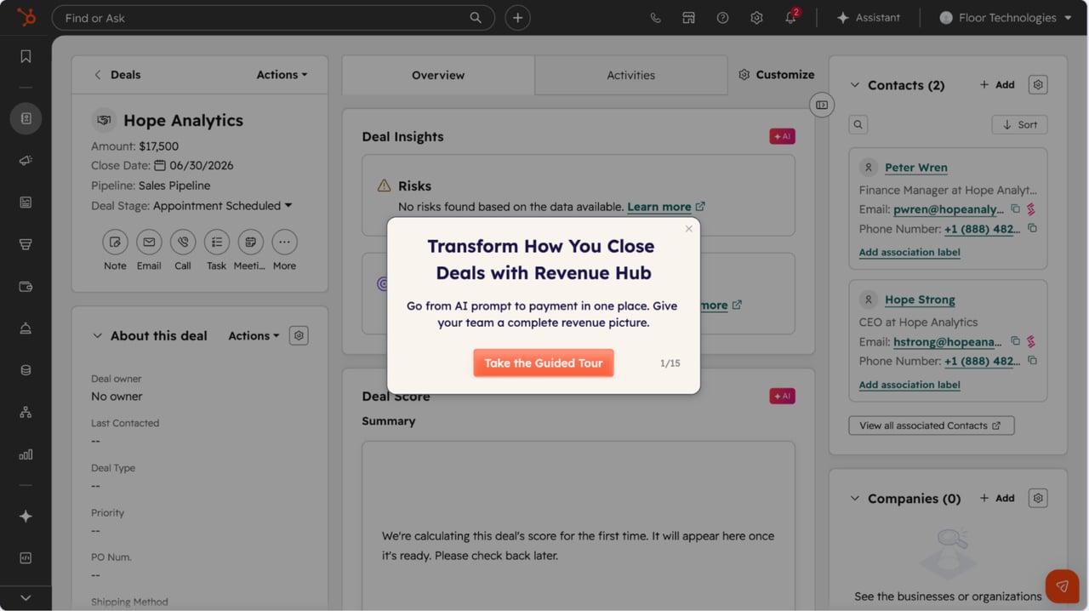Open Hope Strong contact link
This screenshot has height=611, width=1089.
tap(920, 300)
